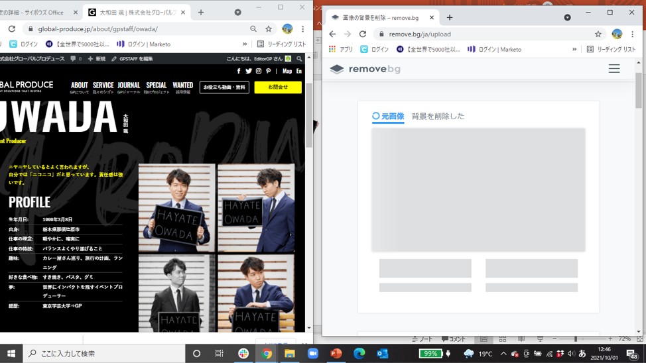
Task: Click 新規 in WordPress admin bar
Action: click(97, 59)
